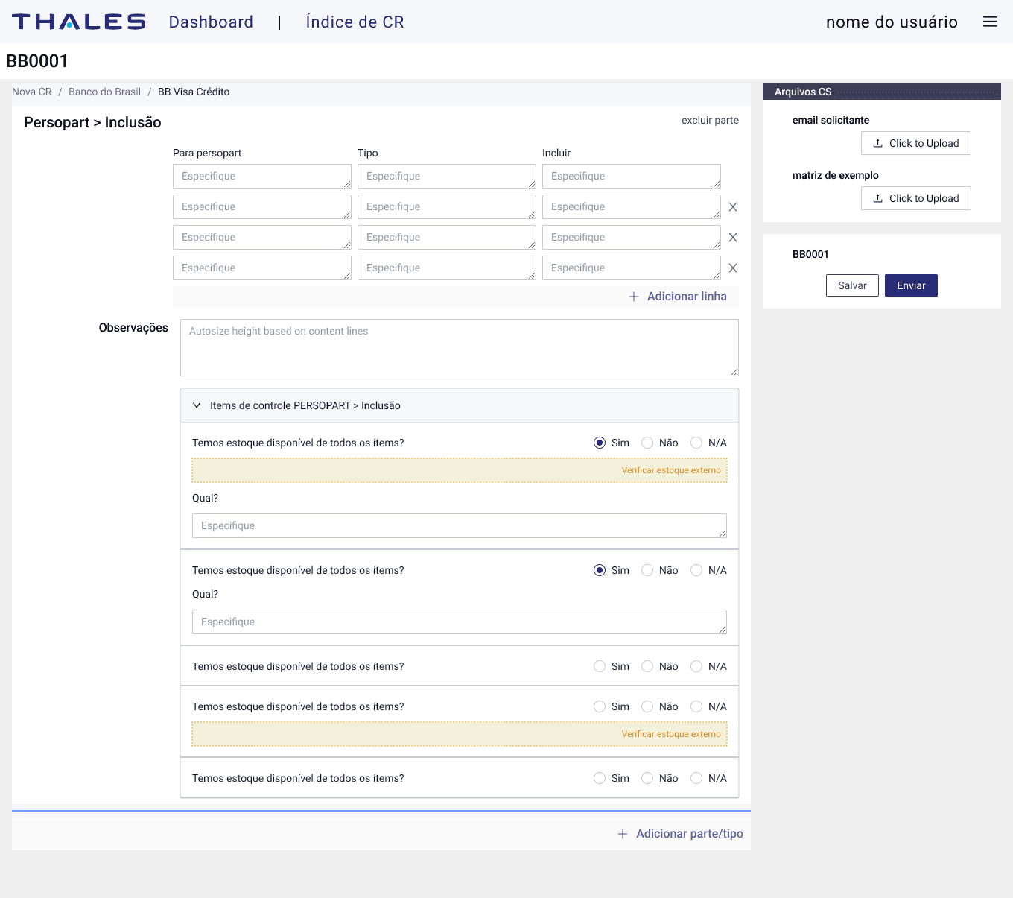Focus first row Para persopart field
1013x898 pixels.
[x=262, y=177]
